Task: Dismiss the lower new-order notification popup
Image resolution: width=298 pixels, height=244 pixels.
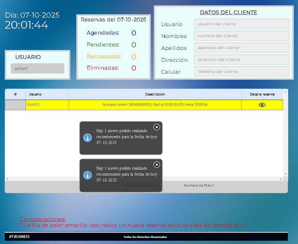Action: (156, 165)
